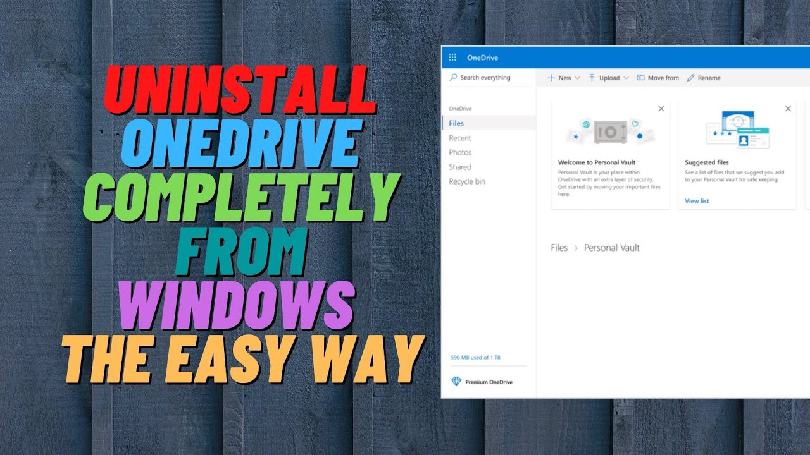Expand the Upload dropdown arrow

(x=626, y=78)
